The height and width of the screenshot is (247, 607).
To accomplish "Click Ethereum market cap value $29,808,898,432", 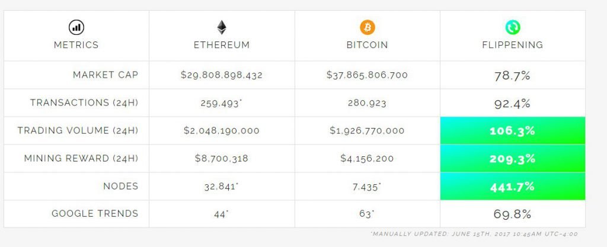I will 222,75.
